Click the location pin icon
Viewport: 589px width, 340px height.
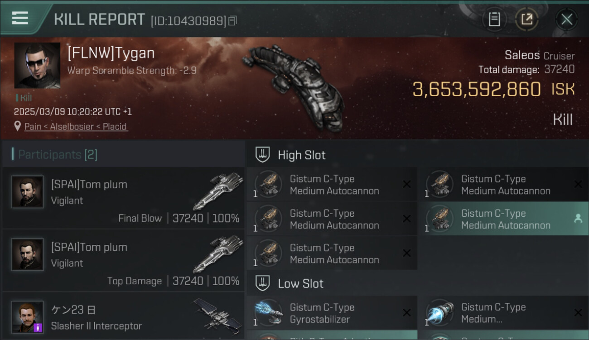pos(18,126)
